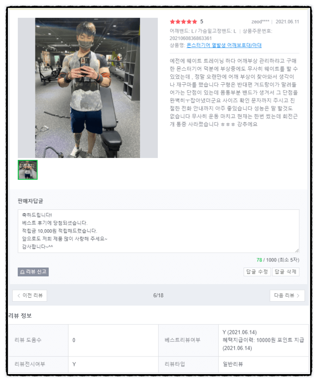Click inside the seller reply text area

pyautogui.click(x=158, y=231)
